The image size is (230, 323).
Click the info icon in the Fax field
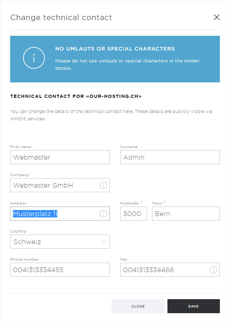pyautogui.click(x=213, y=270)
